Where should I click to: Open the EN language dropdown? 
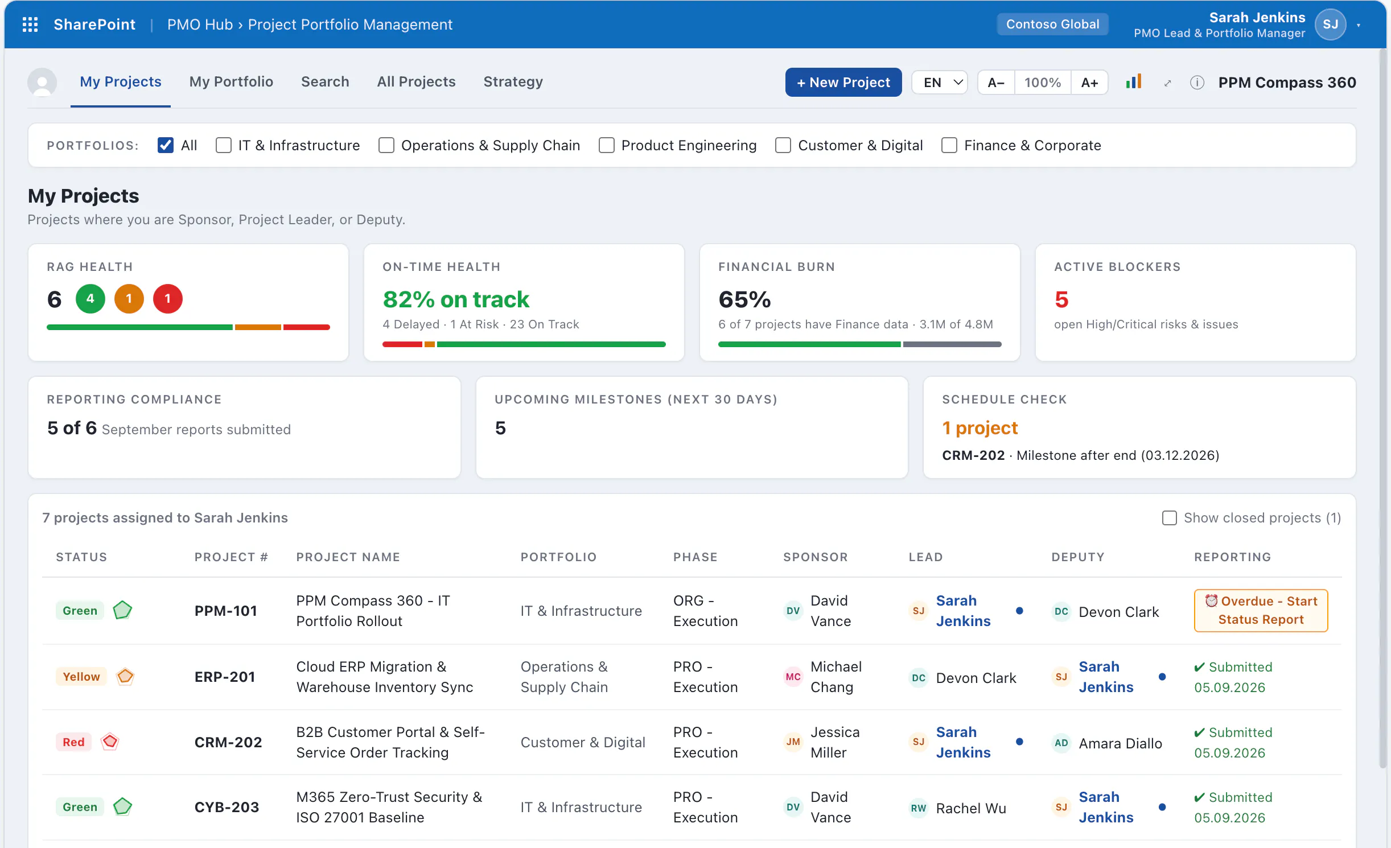(939, 83)
